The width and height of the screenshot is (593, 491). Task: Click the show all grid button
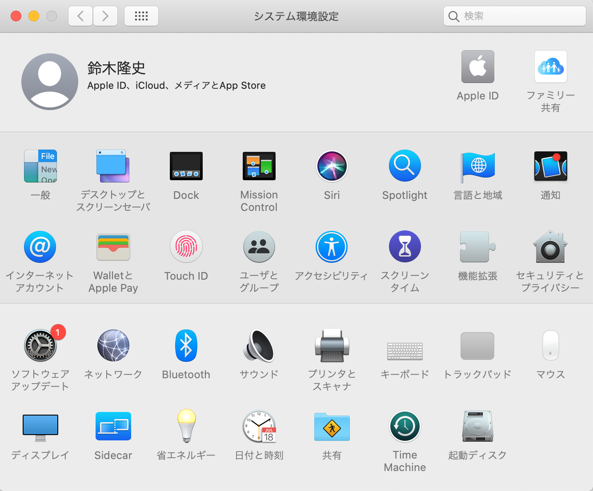(141, 16)
